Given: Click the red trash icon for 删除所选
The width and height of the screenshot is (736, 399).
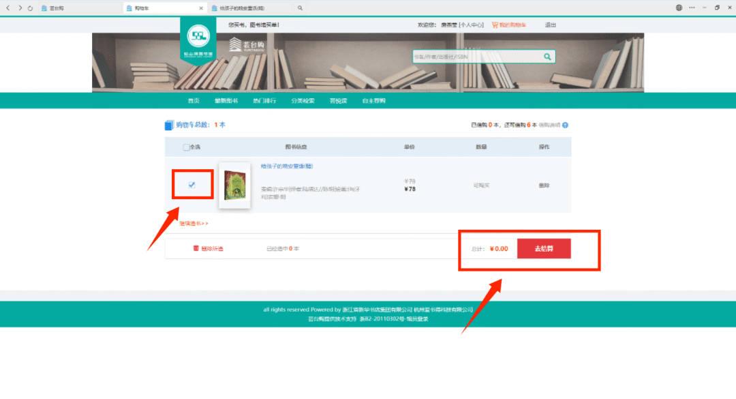Looking at the screenshot, I should [x=196, y=248].
